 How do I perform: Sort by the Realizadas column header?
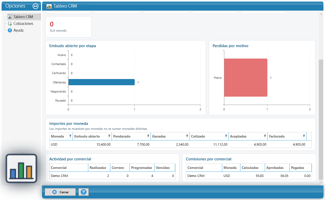coord(99,168)
